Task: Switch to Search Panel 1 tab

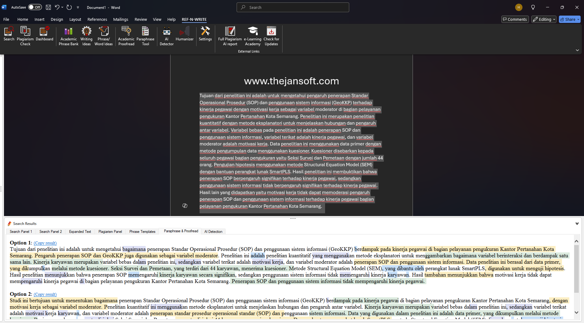Action: click(x=21, y=231)
